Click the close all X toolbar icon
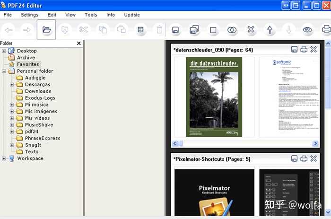Screen dimensions: 331x219 click(x=251, y=29)
